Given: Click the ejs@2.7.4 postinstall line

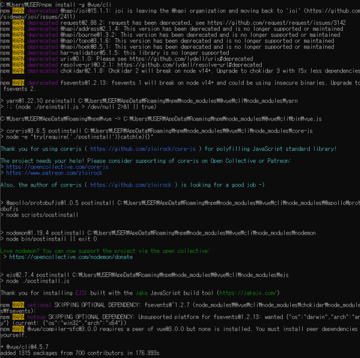Looking at the screenshot, I should [144, 275].
